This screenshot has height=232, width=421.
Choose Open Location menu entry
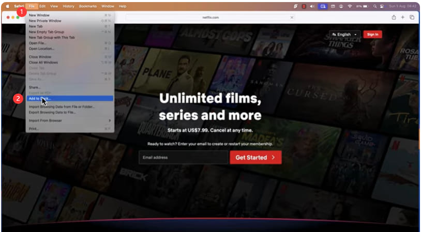[70, 49]
